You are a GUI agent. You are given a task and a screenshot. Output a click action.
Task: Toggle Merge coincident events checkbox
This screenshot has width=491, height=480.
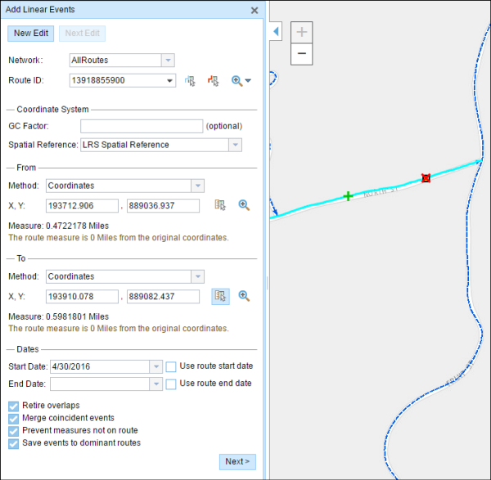click(14, 418)
